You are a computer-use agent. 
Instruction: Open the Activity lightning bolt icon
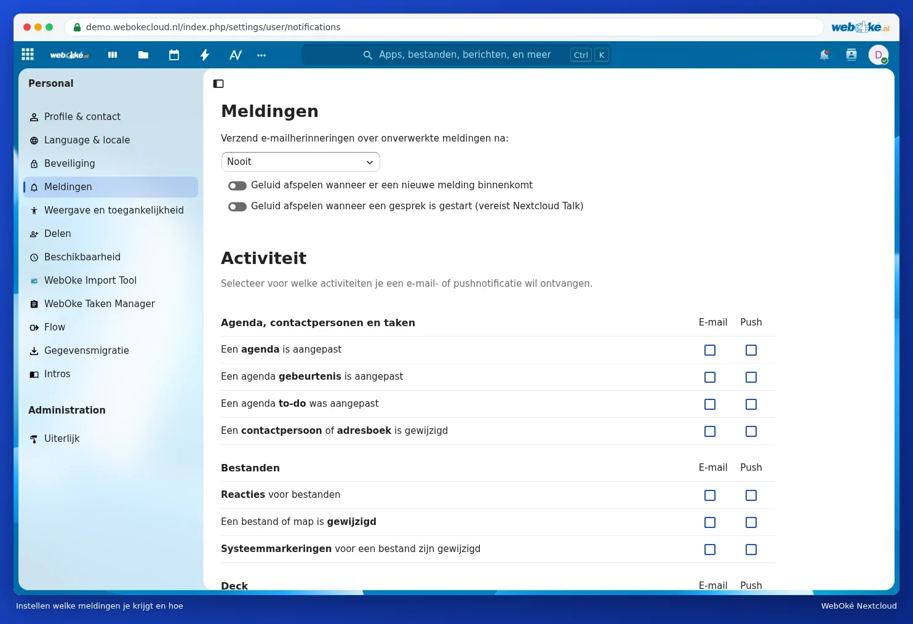pyautogui.click(x=205, y=55)
